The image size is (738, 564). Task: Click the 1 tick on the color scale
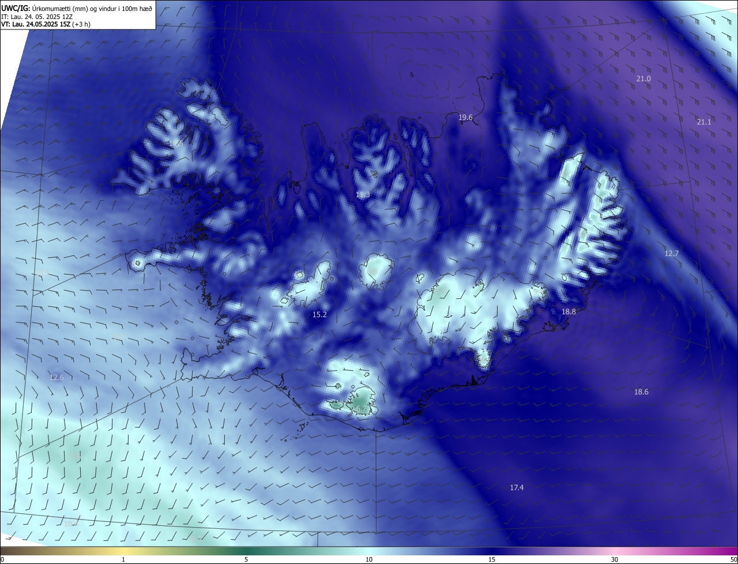point(123,559)
